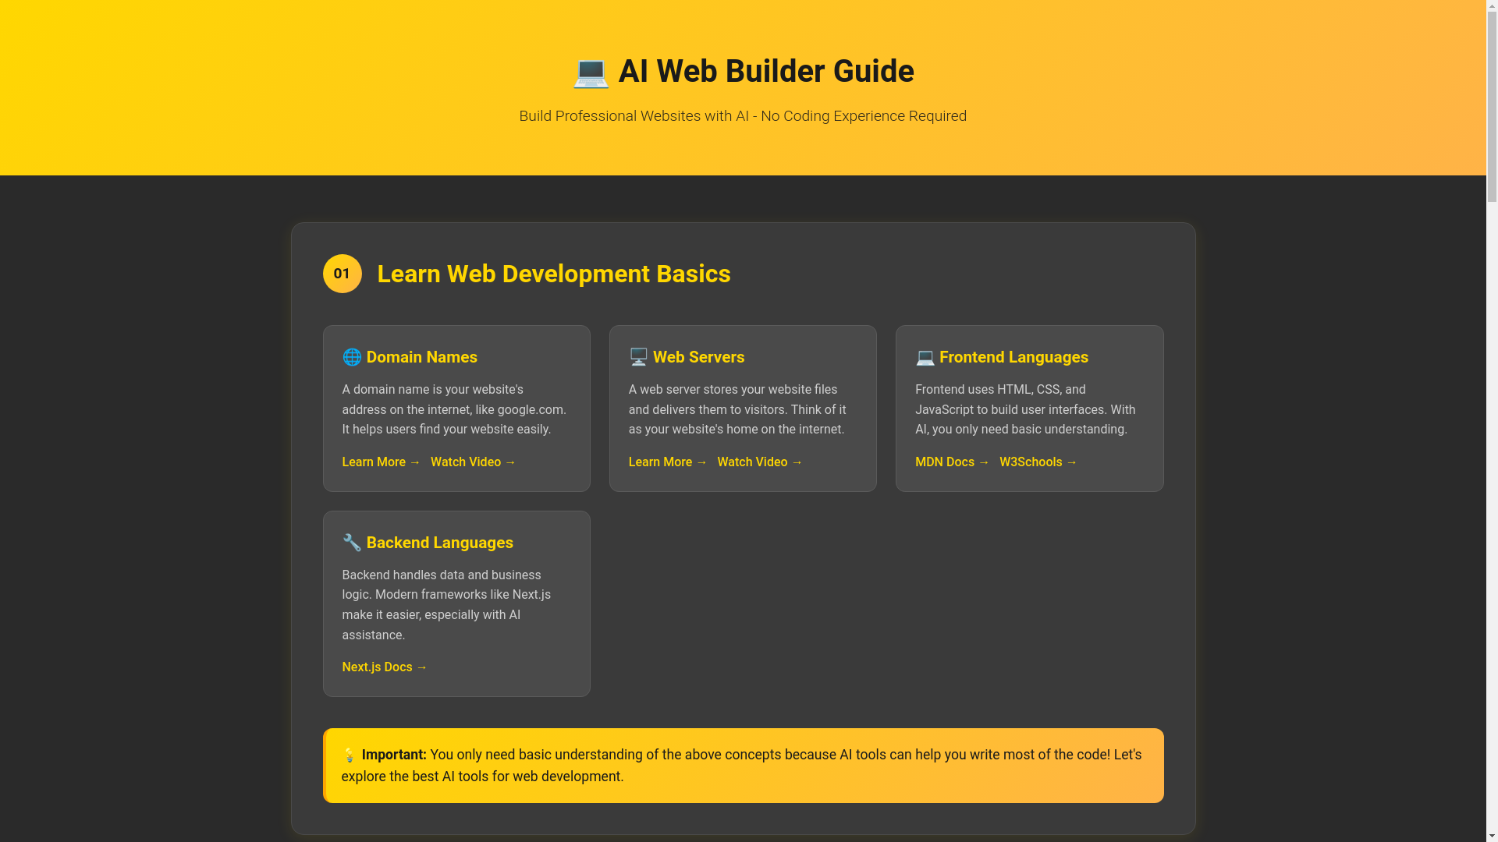The height and width of the screenshot is (842, 1498).
Task: Open Learn More link under Domain Names
Action: (381, 462)
